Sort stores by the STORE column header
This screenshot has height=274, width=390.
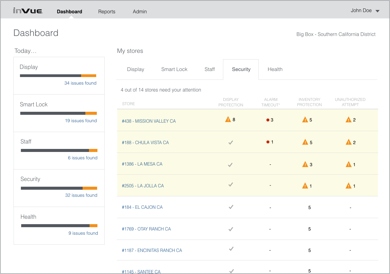pos(128,104)
